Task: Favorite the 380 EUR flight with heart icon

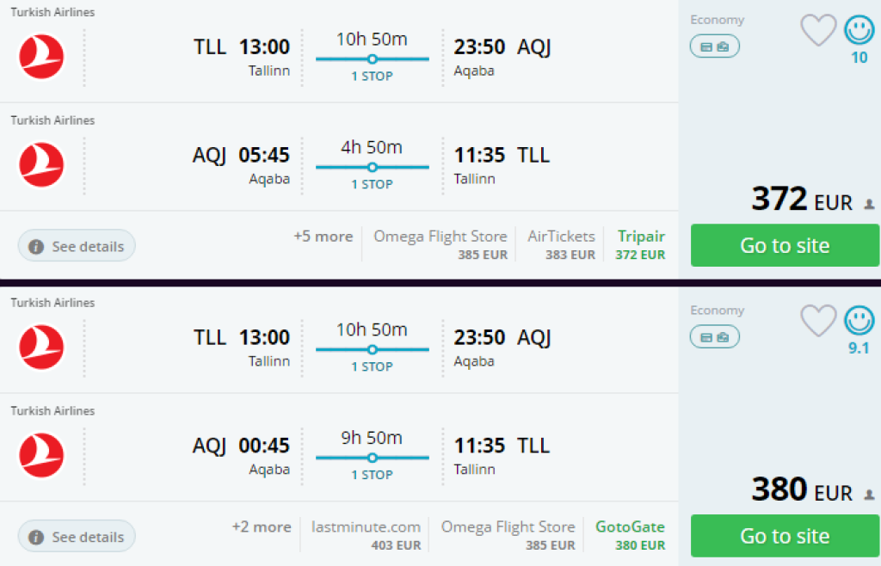Action: point(818,322)
